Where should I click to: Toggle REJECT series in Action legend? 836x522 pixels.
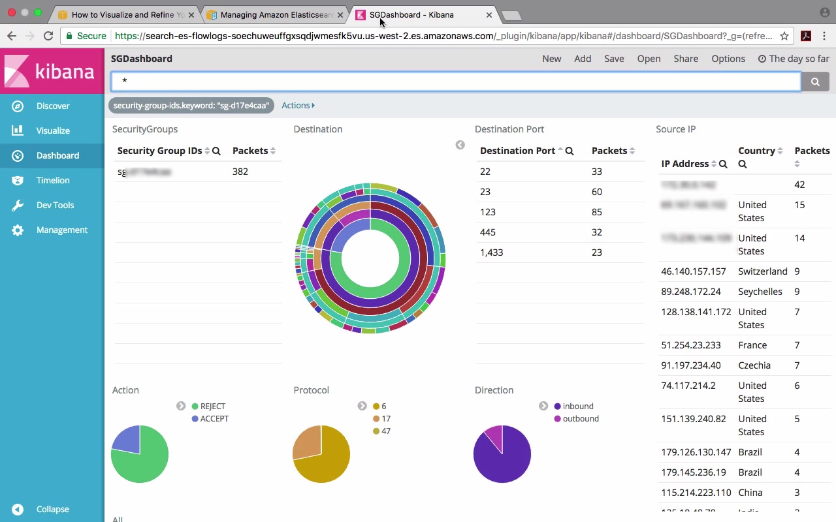point(212,406)
